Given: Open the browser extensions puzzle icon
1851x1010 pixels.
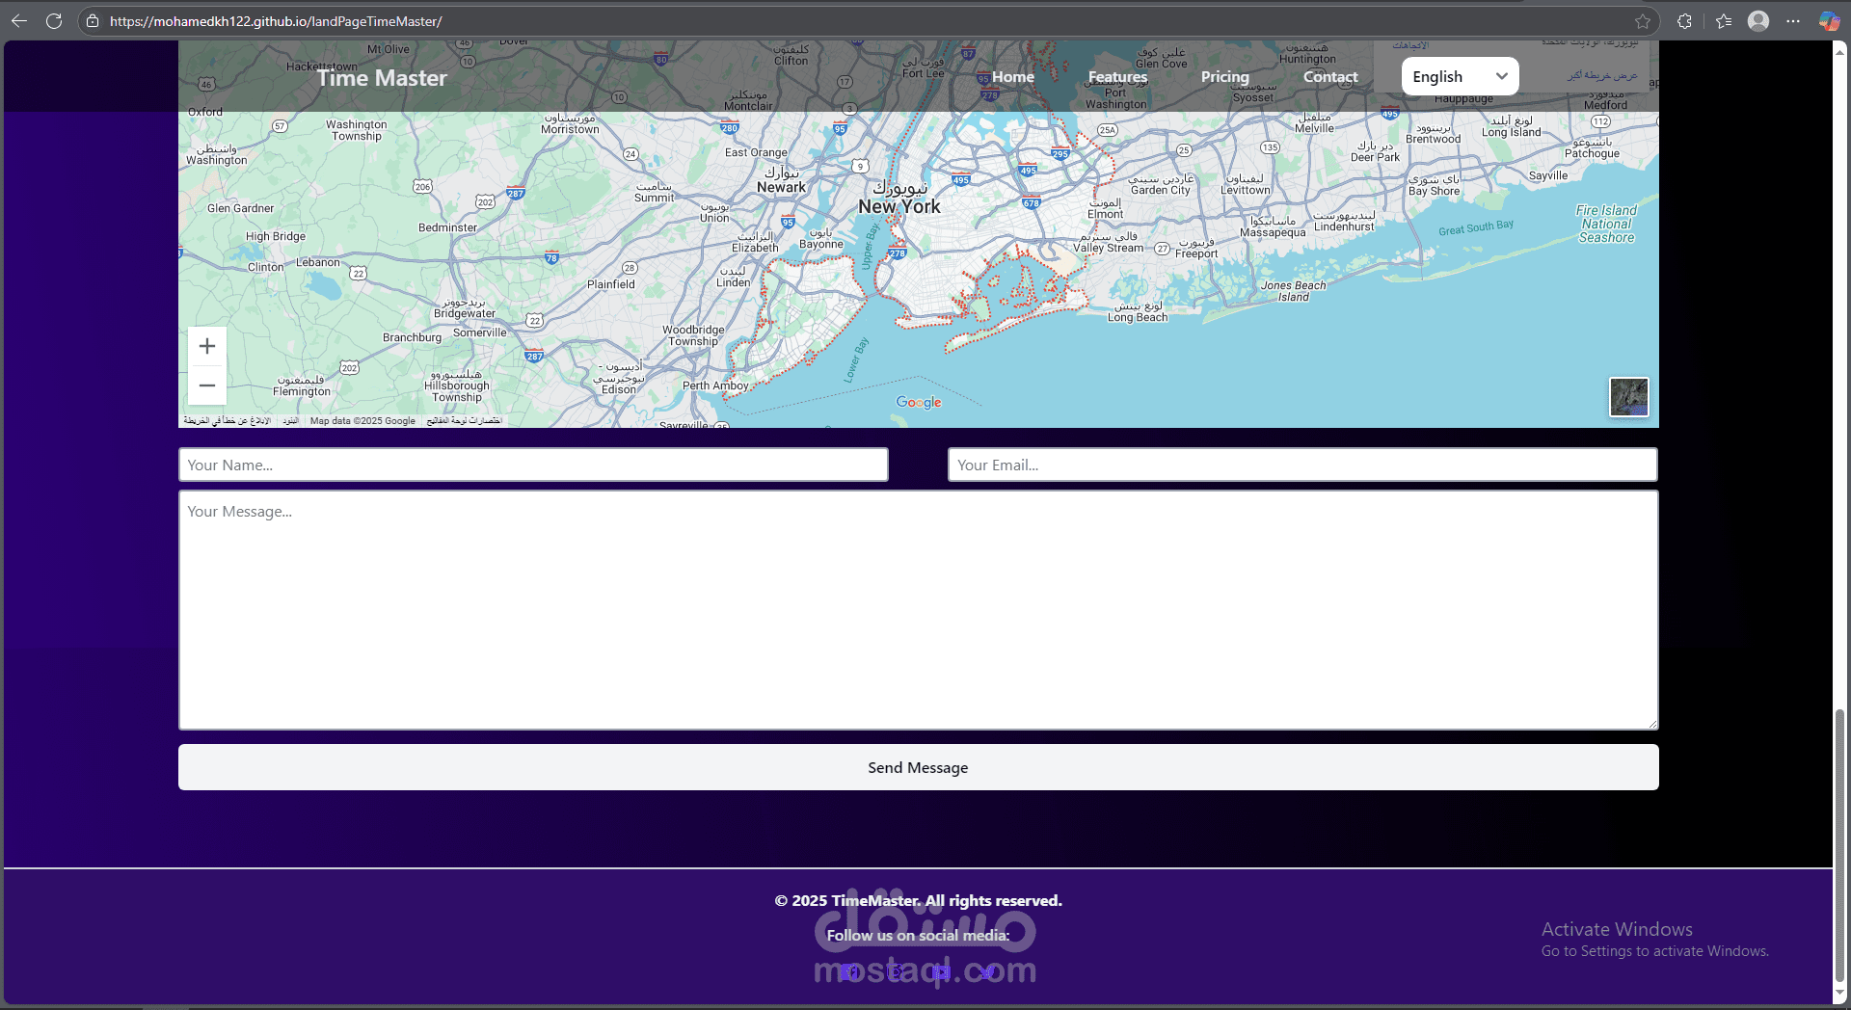Looking at the screenshot, I should [x=1684, y=21].
